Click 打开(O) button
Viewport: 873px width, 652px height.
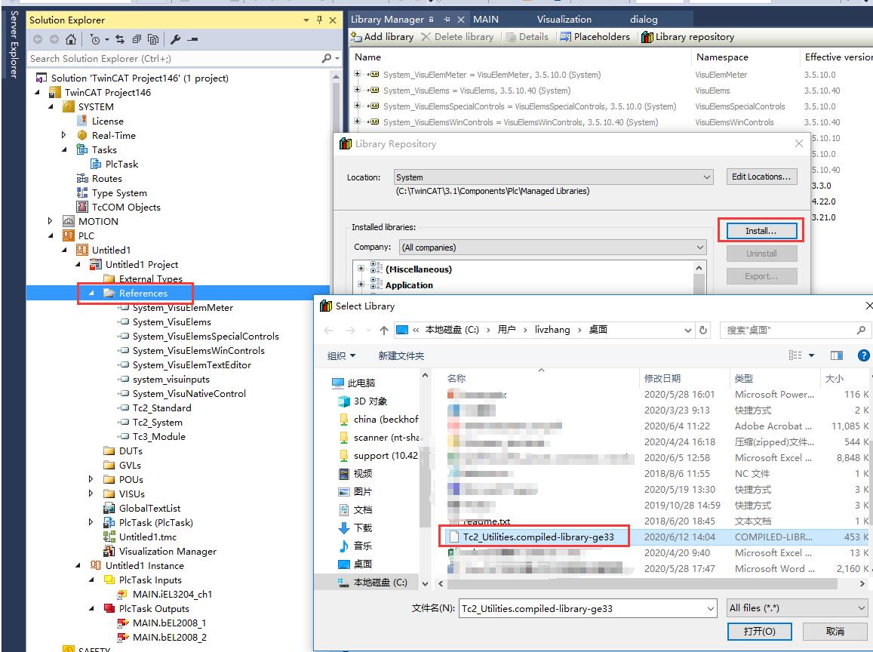(x=759, y=631)
